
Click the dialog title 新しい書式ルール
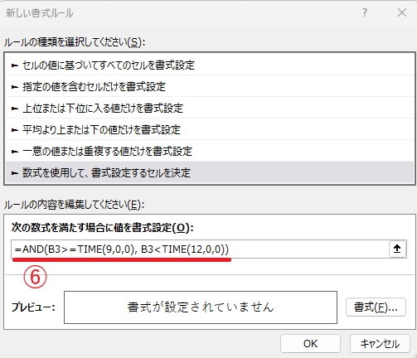(x=40, y=13)
